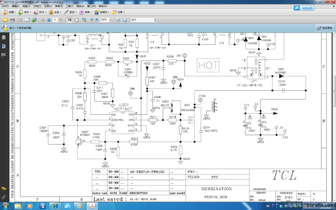
Task: Click the LP1 UF-LCL-281B-TCL inductor label
Action: click(249, 83)
